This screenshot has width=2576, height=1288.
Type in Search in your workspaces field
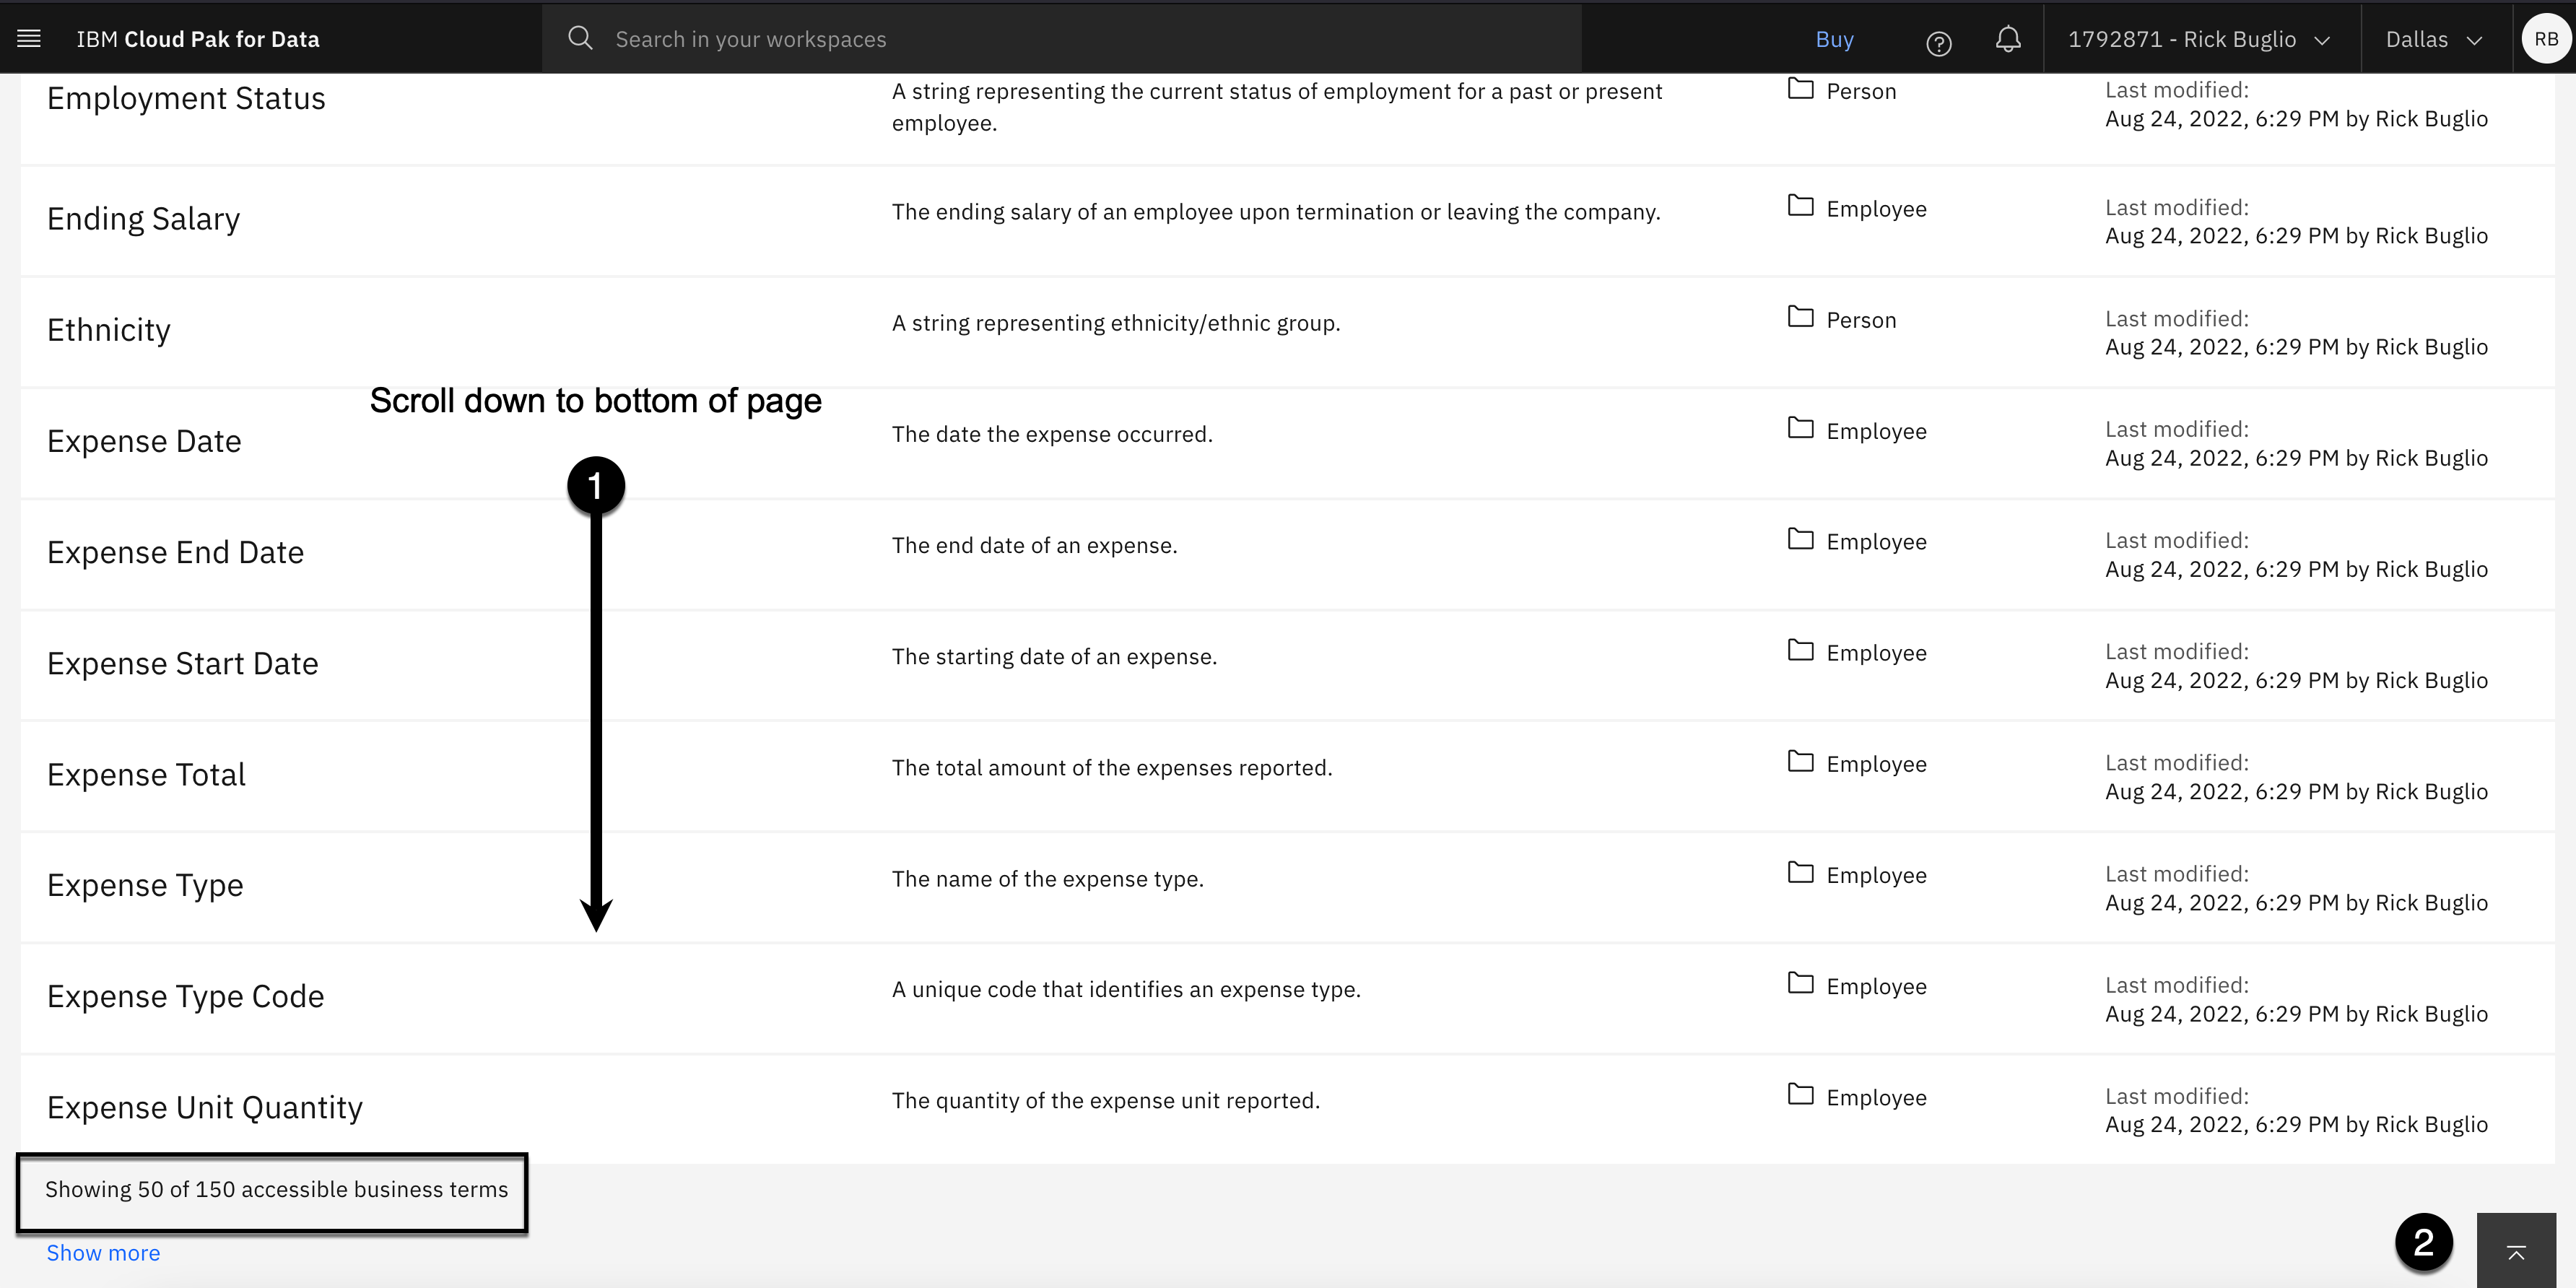click(x=1000, y=39)
